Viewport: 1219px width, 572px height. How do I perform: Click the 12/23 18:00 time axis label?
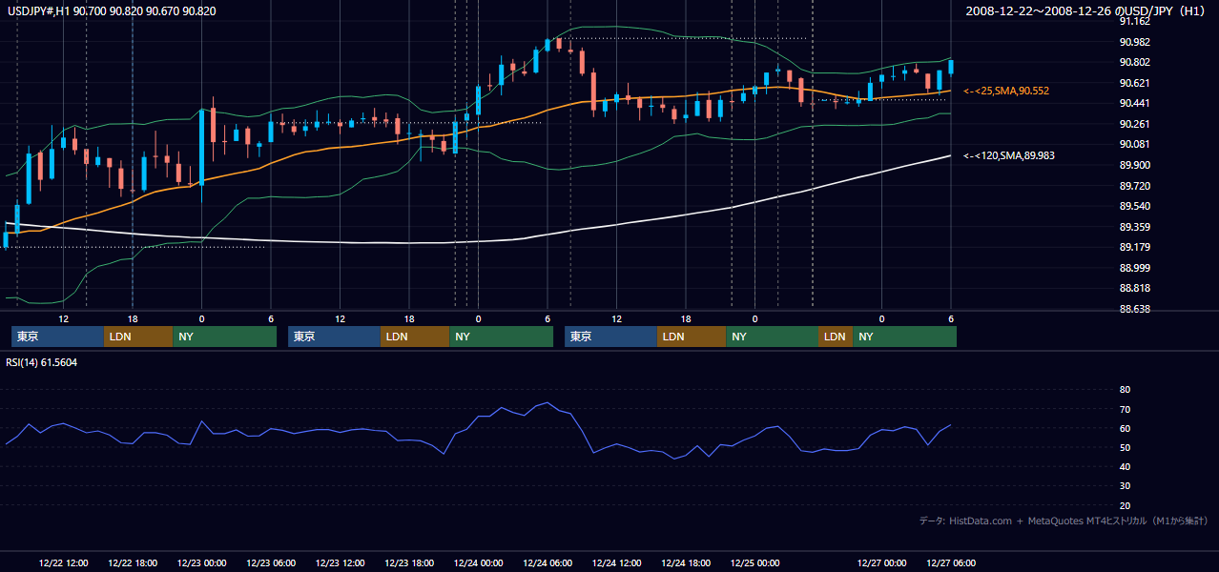(409, 562)
